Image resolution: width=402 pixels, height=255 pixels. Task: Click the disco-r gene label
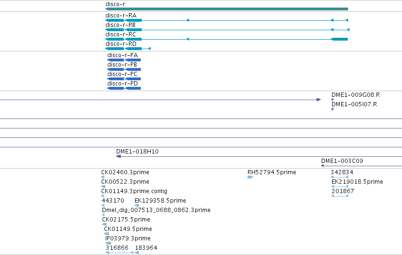(115, 4)
